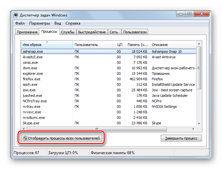Click the horizontal scrollbar left arrow

click(x=24, y=129)
